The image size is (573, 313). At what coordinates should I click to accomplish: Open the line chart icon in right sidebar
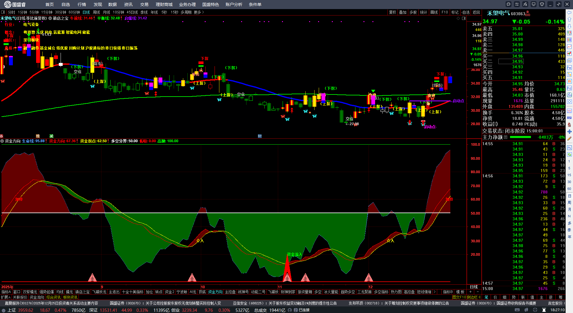569,47
